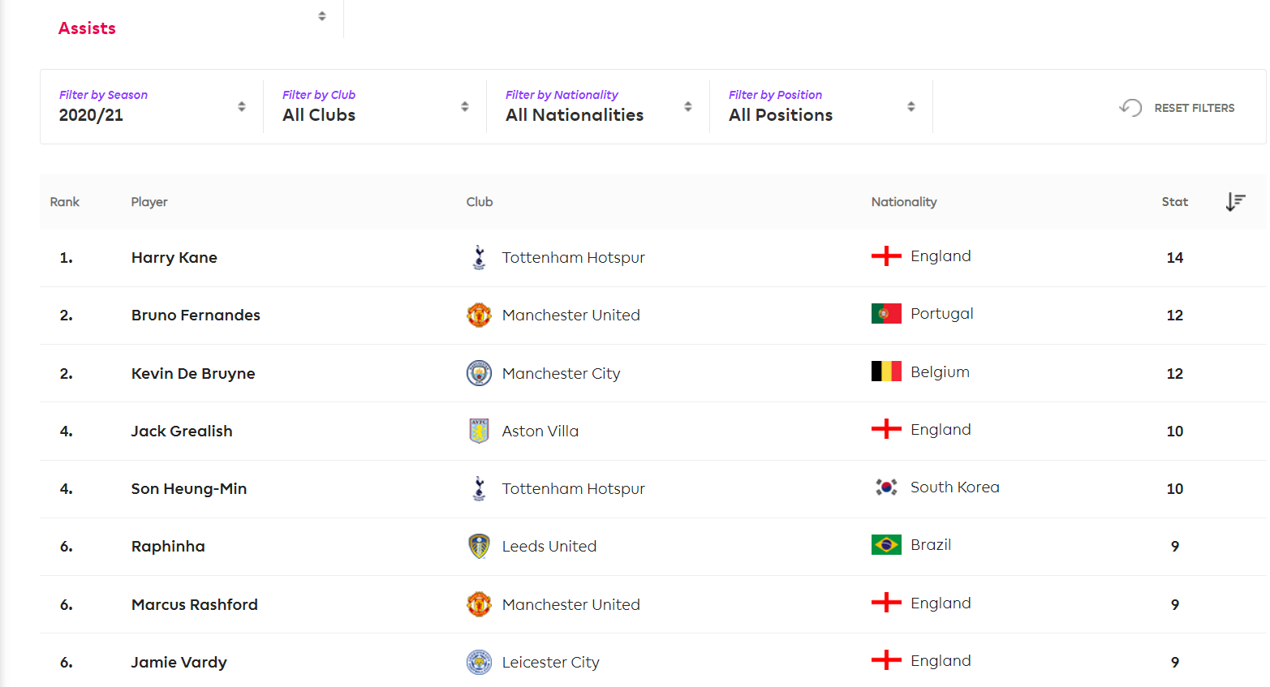1270x687 pixels.
Task: Click the sort order icon beside Stat
Action: point(1234,202)
